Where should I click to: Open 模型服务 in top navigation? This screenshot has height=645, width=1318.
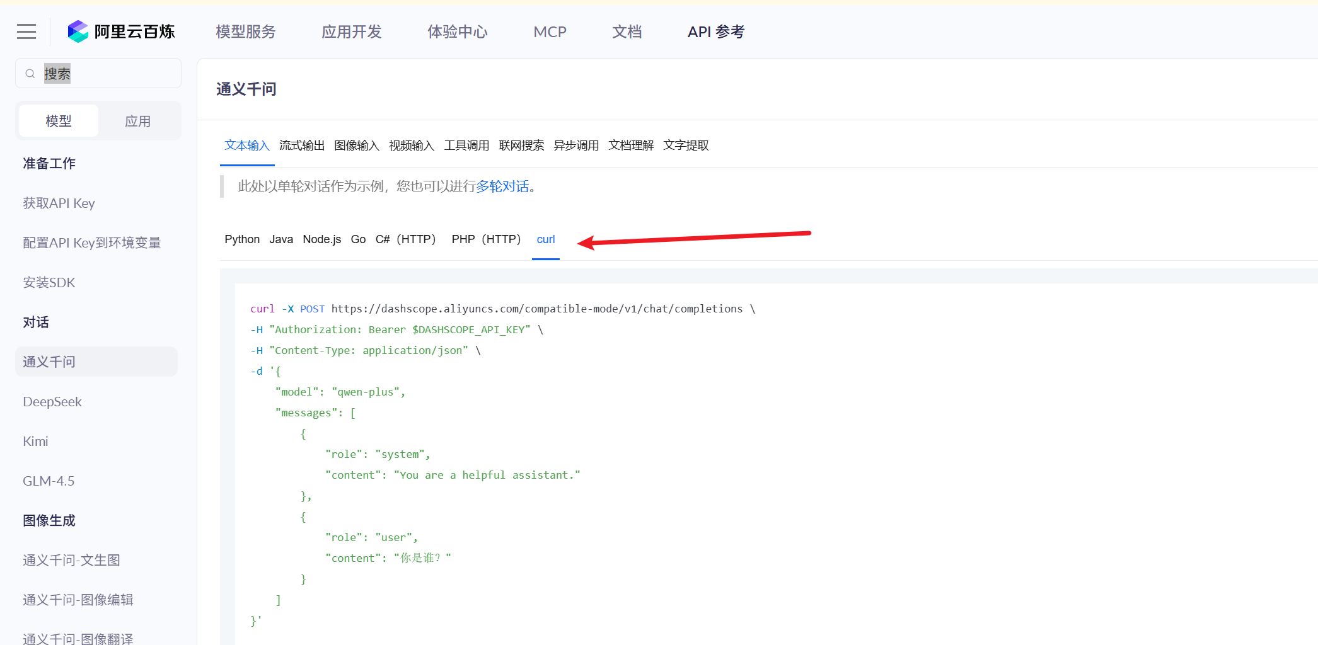point(246,31)
